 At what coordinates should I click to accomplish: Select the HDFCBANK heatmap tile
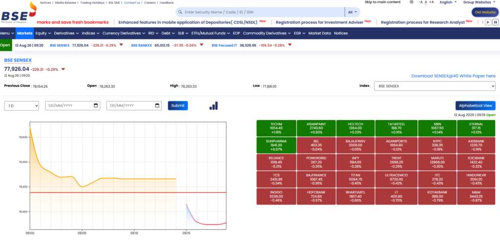(316, 196)
